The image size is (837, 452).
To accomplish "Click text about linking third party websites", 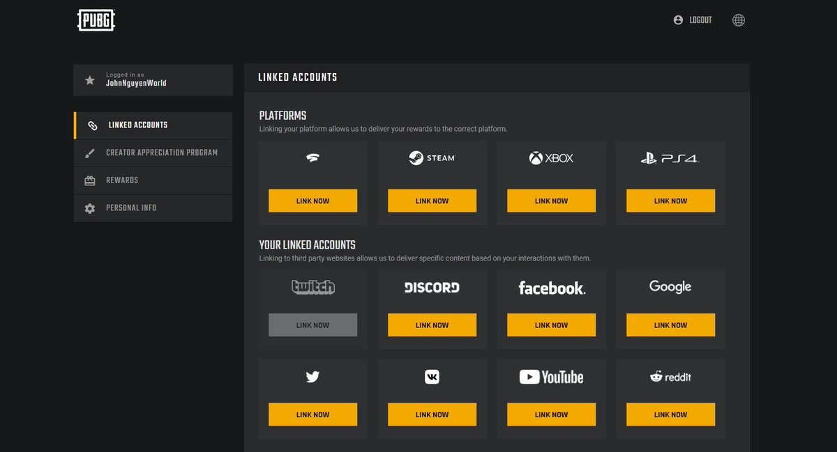I will click(x=425, y=258).
